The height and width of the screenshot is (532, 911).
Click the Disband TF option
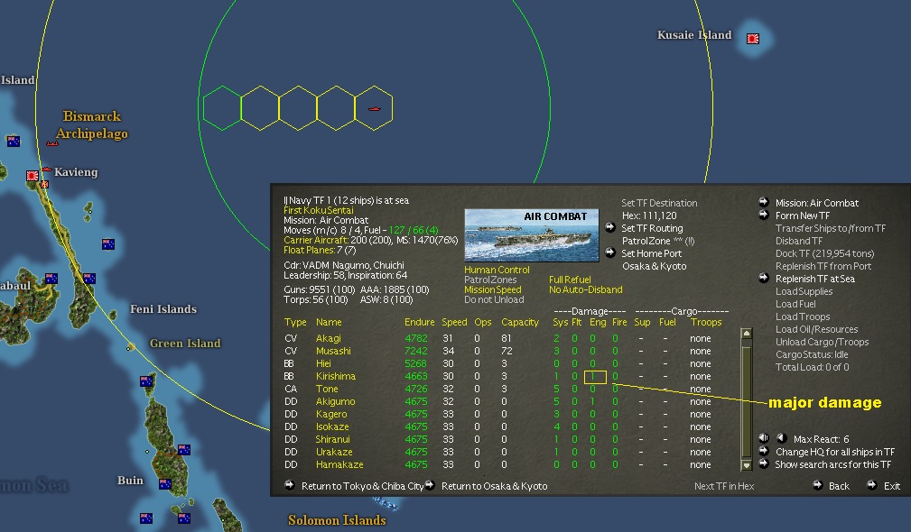click(x=799, y=241)
